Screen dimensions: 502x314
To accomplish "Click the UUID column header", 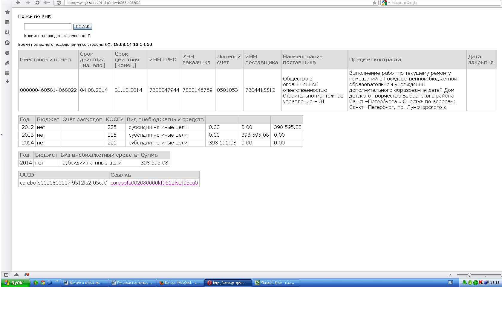I will click(64, 175).
